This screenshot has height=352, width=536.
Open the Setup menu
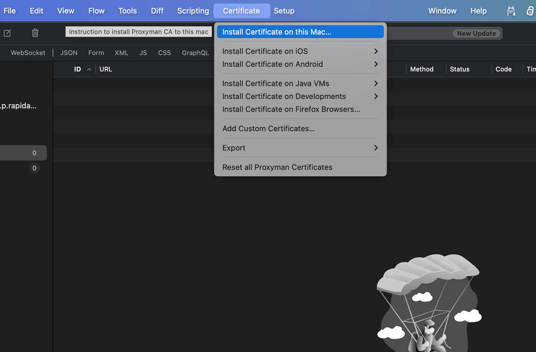pos(284,11)
